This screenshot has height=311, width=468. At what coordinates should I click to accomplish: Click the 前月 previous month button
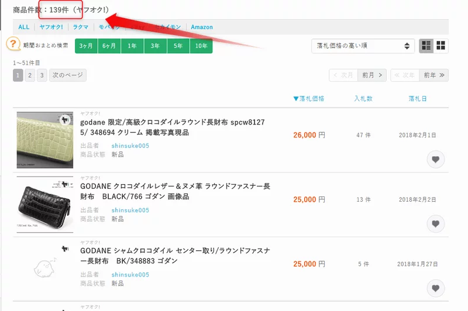tap(372, 75)
